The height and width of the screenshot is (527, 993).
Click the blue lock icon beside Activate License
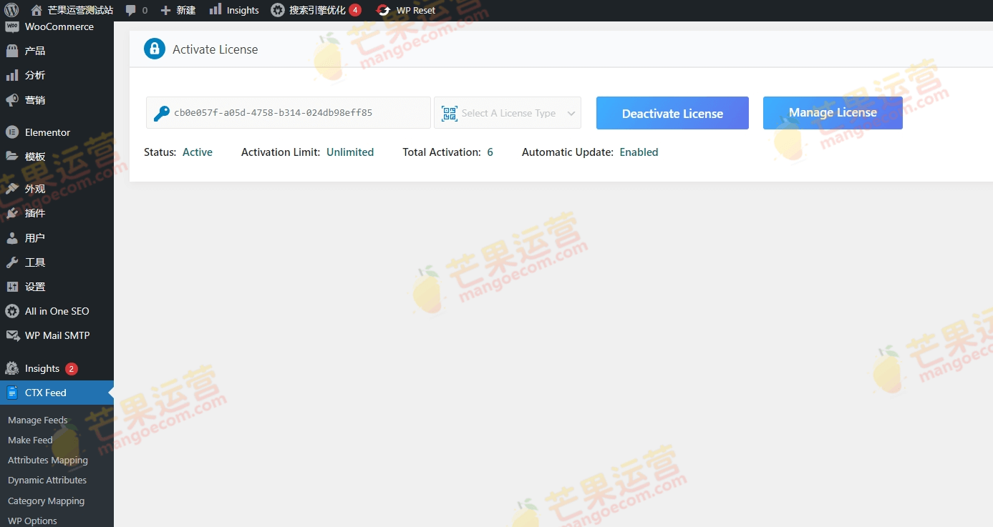154,49
